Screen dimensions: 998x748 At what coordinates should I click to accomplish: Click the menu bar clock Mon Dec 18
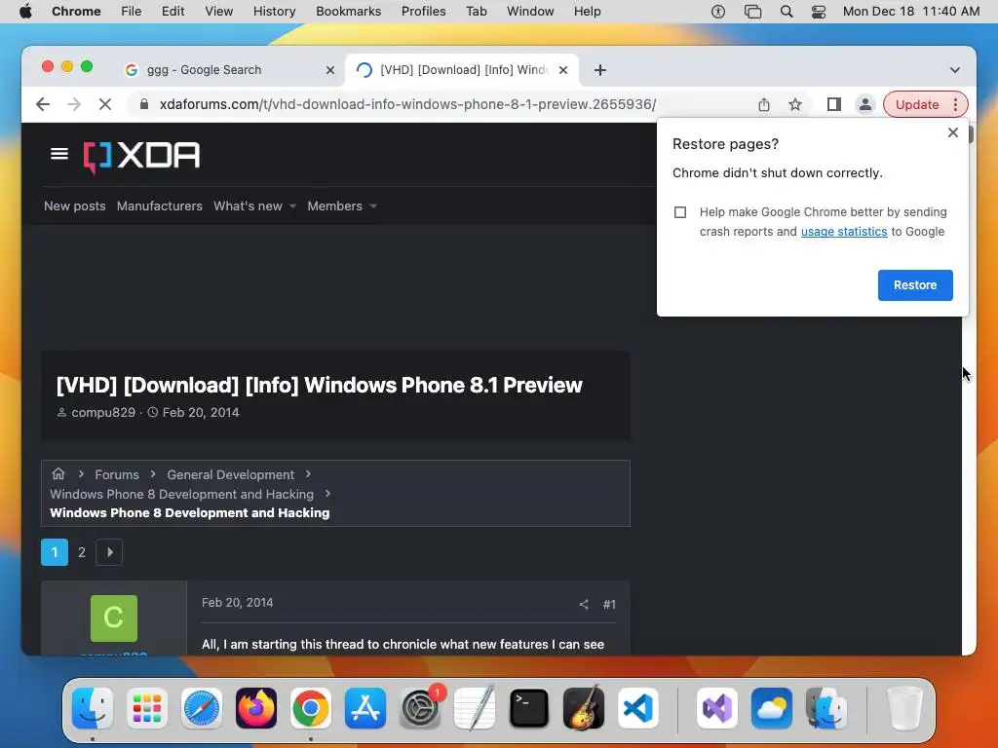click(911, 12)
